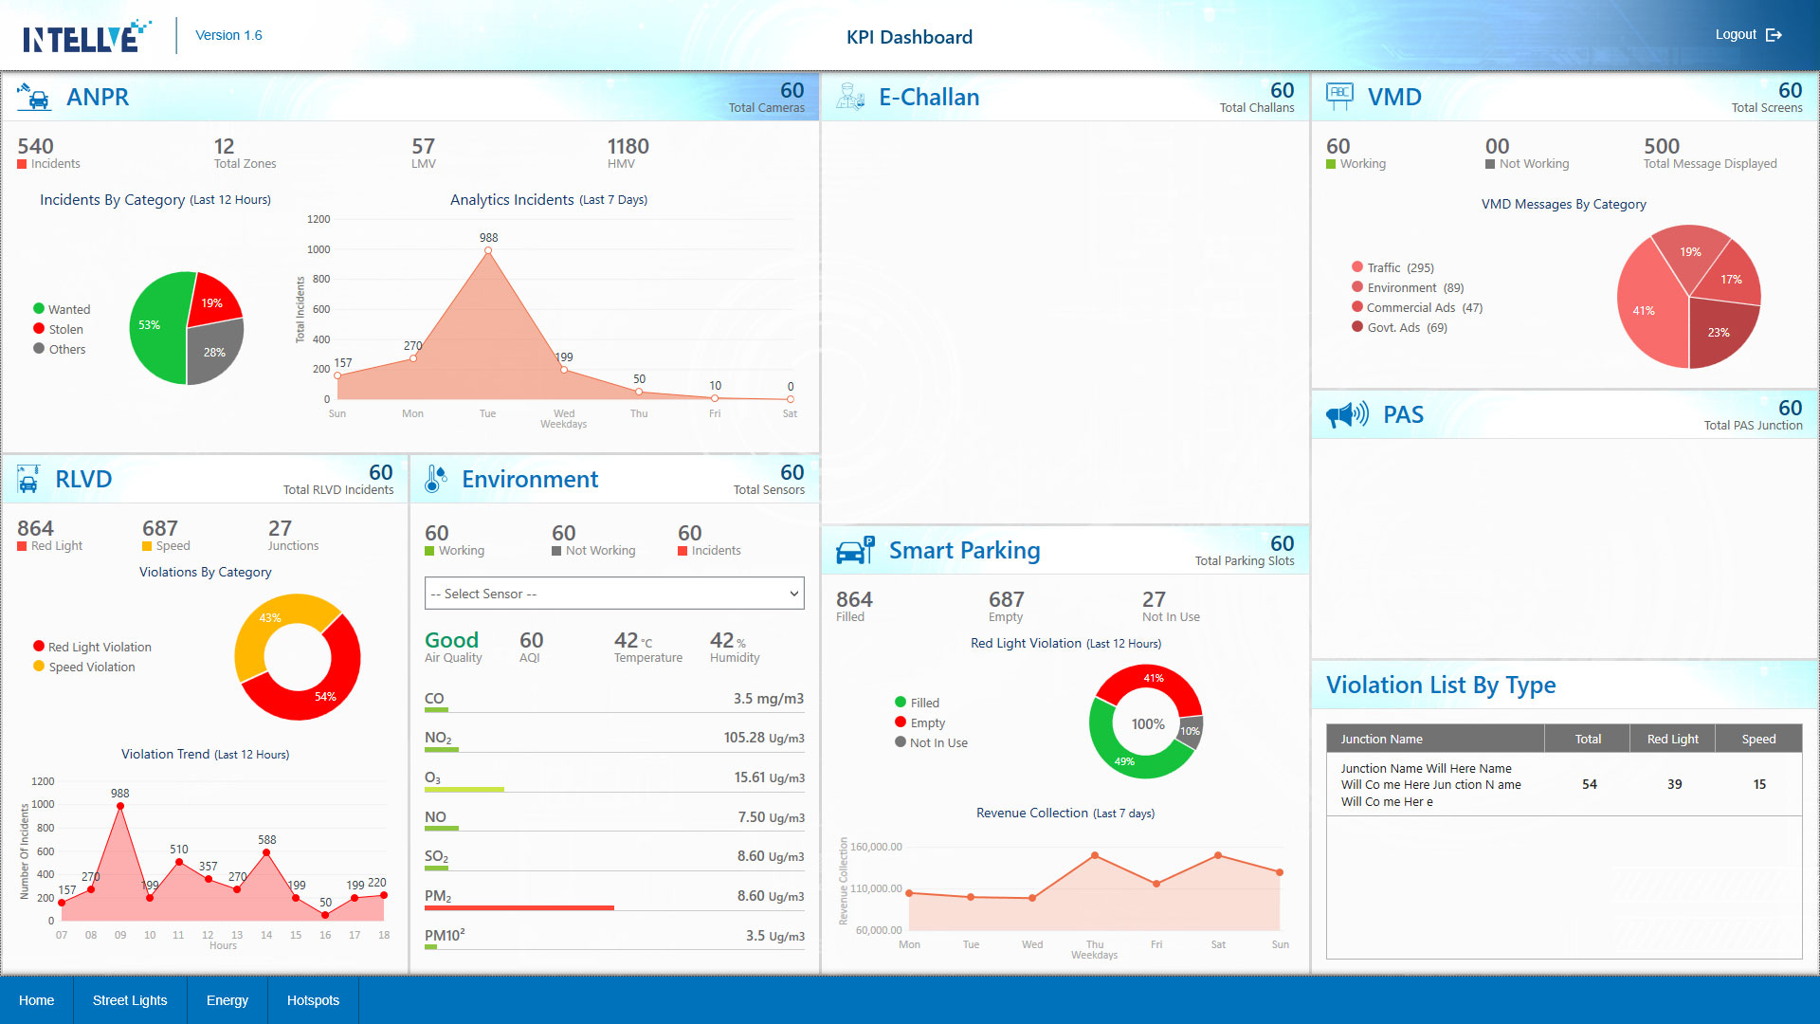The image size is (1820, 1024).
Task: Click the ANPR car camera icon
Action: tap(34, 97)
